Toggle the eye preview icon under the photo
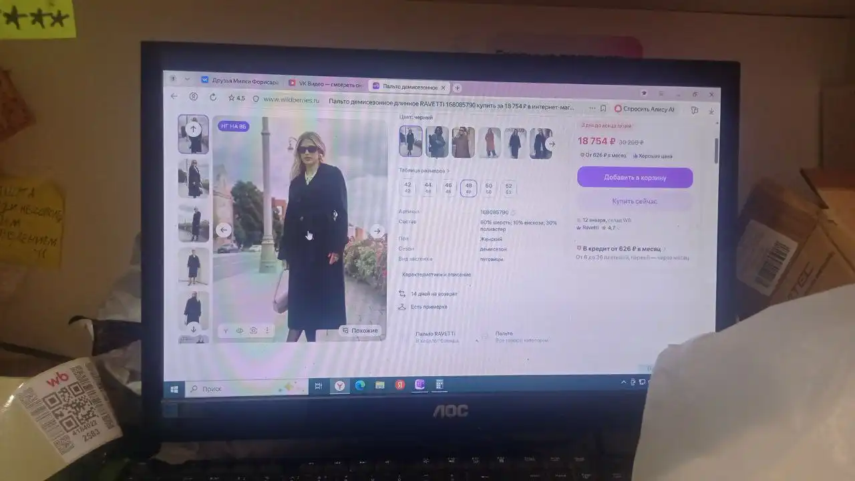This screenshot has width=855, height=481. coord(239,330)
